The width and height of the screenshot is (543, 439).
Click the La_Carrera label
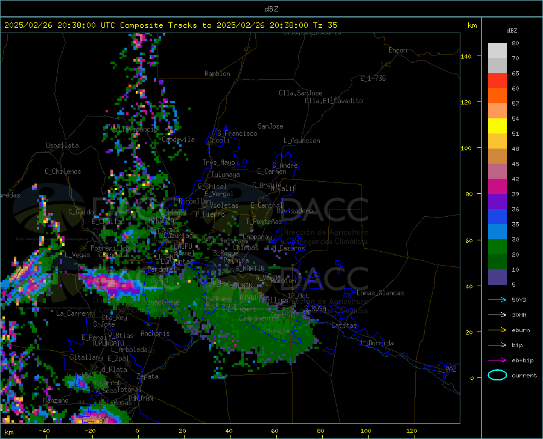coord(74,313)
